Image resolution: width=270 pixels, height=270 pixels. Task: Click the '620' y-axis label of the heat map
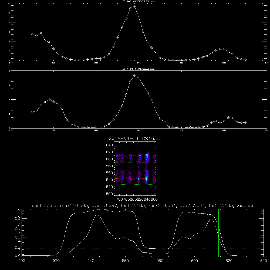pyautogui.click(x=110, y=152)
